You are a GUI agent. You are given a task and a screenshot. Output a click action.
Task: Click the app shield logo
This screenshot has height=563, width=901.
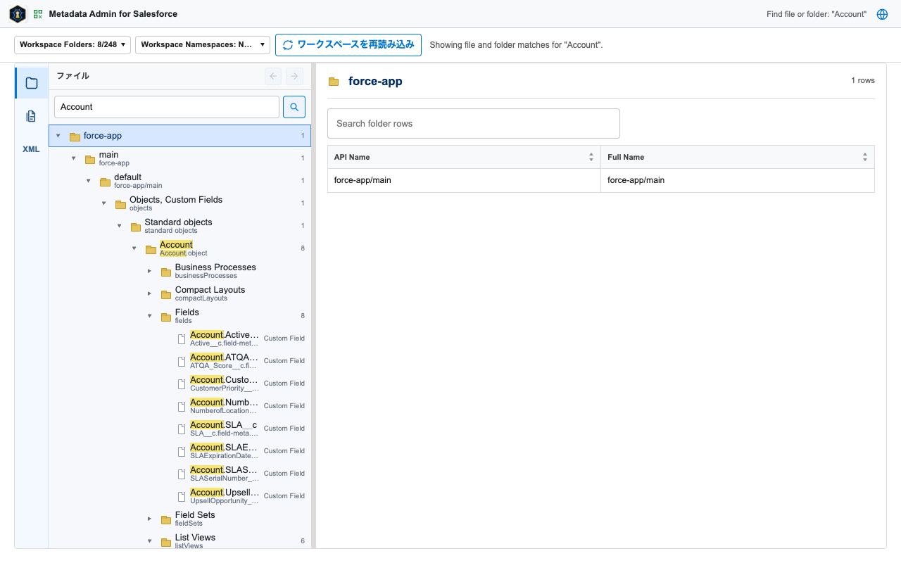click(18, 14)
